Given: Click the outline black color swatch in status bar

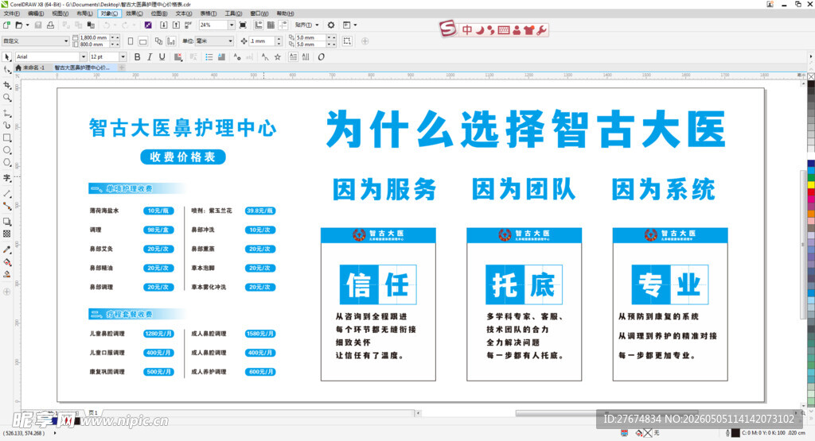Looking at the screenshot, I should 735,433.
